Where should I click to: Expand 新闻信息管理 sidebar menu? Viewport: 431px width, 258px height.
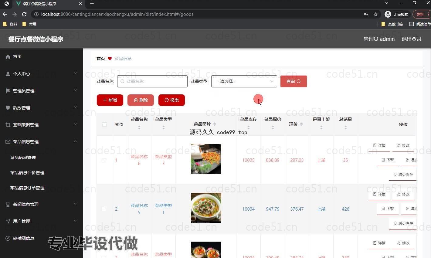75,204
